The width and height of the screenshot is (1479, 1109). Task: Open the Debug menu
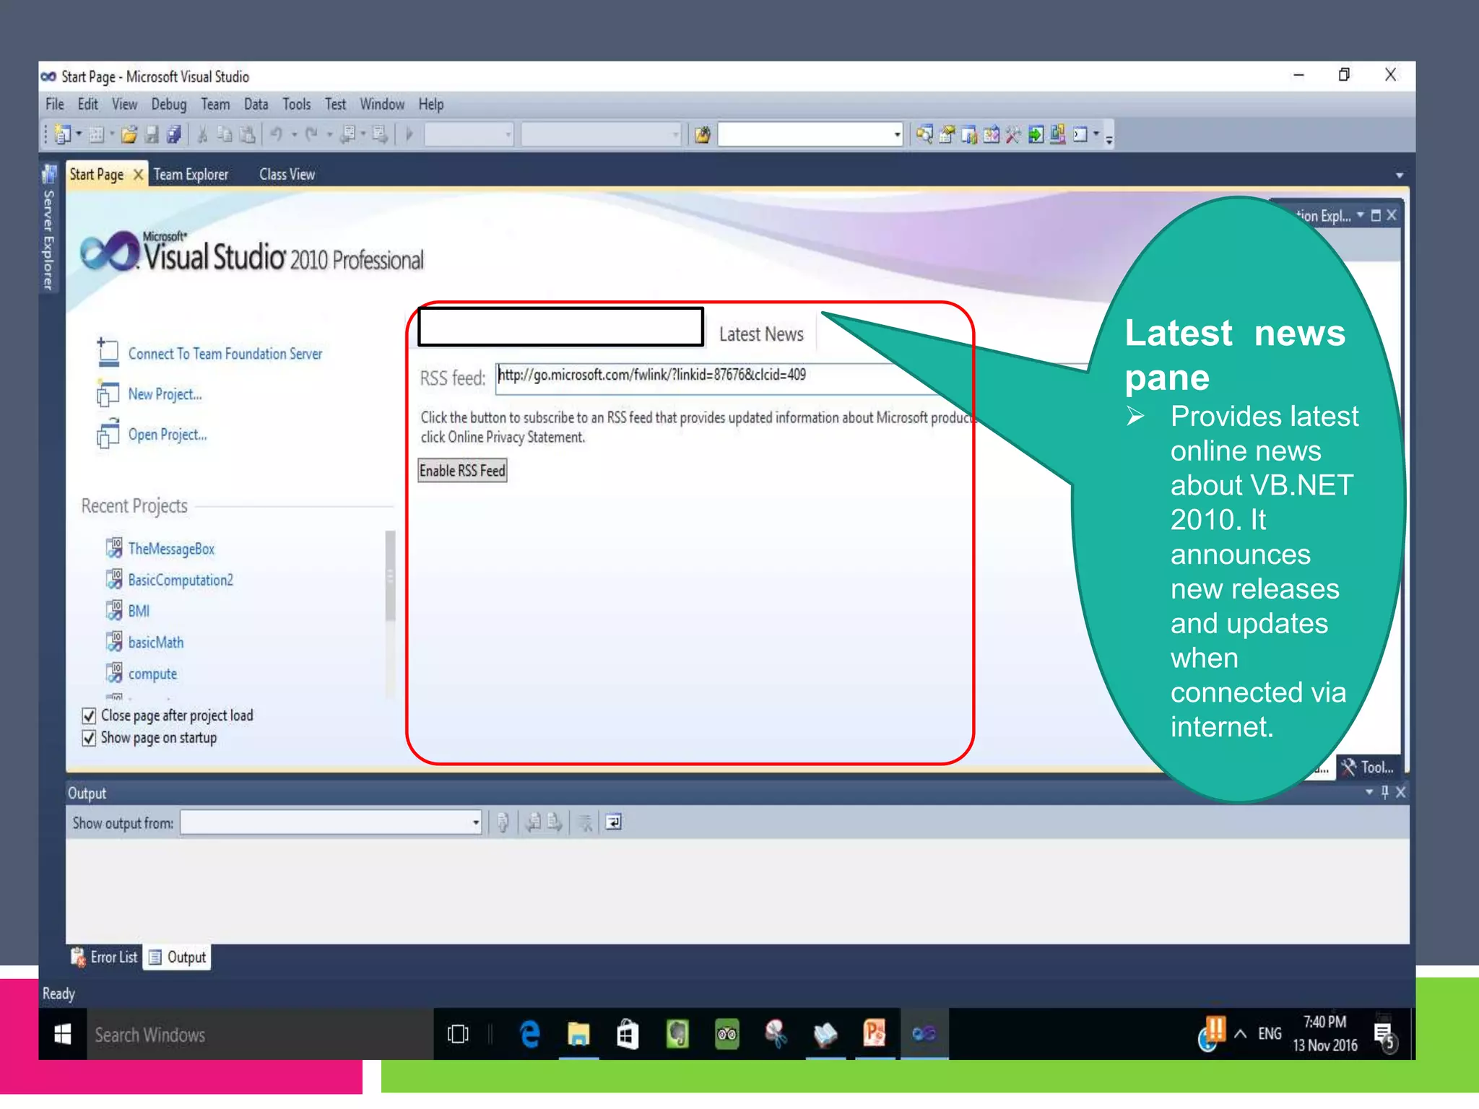[x=169, y=104]
